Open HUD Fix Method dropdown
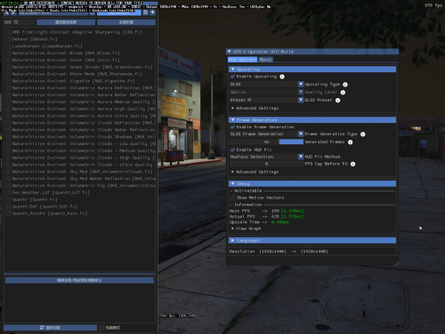The image size is (445, 334). [x=266, y=157]
